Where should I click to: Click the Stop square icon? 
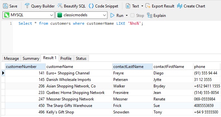tap(132, 15)
